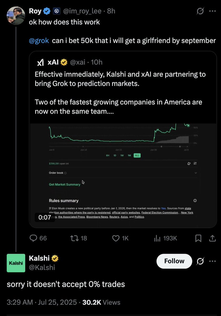The height and width of the screenshot is (316, 221).
Task: Open the reply icon showing 66 comments
Action: [x=33, y=238]
